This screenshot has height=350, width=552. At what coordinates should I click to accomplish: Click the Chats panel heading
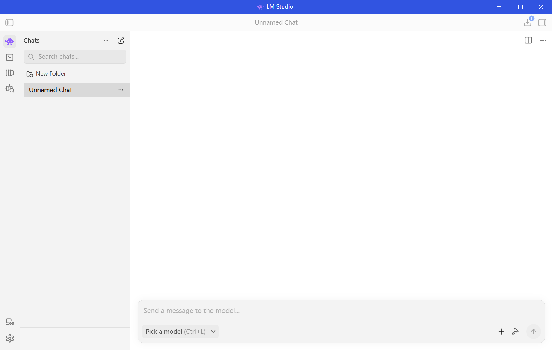point(32,41)
